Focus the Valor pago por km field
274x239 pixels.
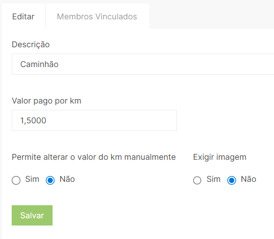coord(94,121)
